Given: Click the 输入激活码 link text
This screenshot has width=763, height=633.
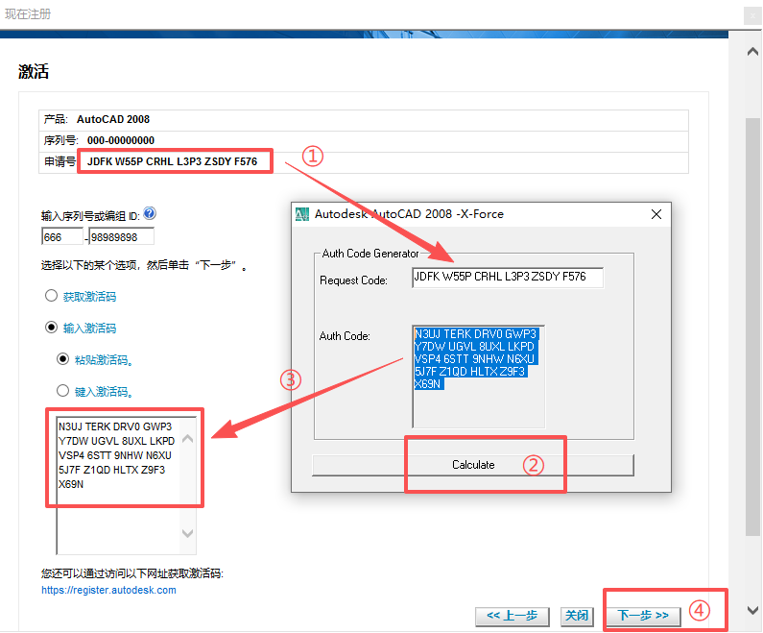Looking at the screenshot, I should click(x=89, y=329).
